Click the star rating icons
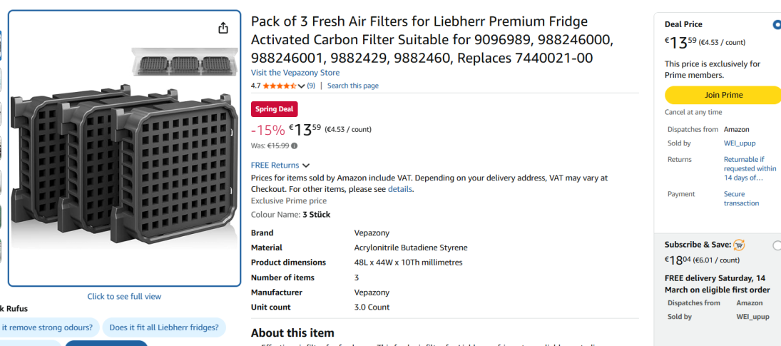 coord(279,86)
